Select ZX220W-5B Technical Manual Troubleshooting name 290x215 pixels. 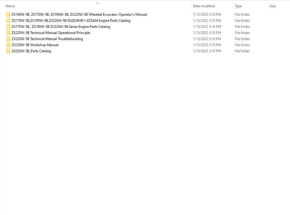pos(47,39)
